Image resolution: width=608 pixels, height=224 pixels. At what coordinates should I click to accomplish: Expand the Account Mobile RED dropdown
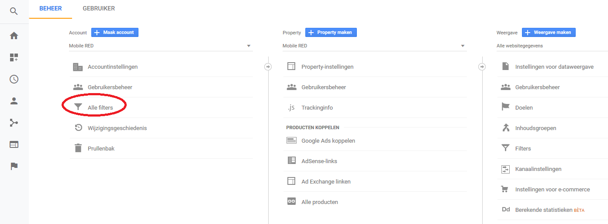point(161,46)
